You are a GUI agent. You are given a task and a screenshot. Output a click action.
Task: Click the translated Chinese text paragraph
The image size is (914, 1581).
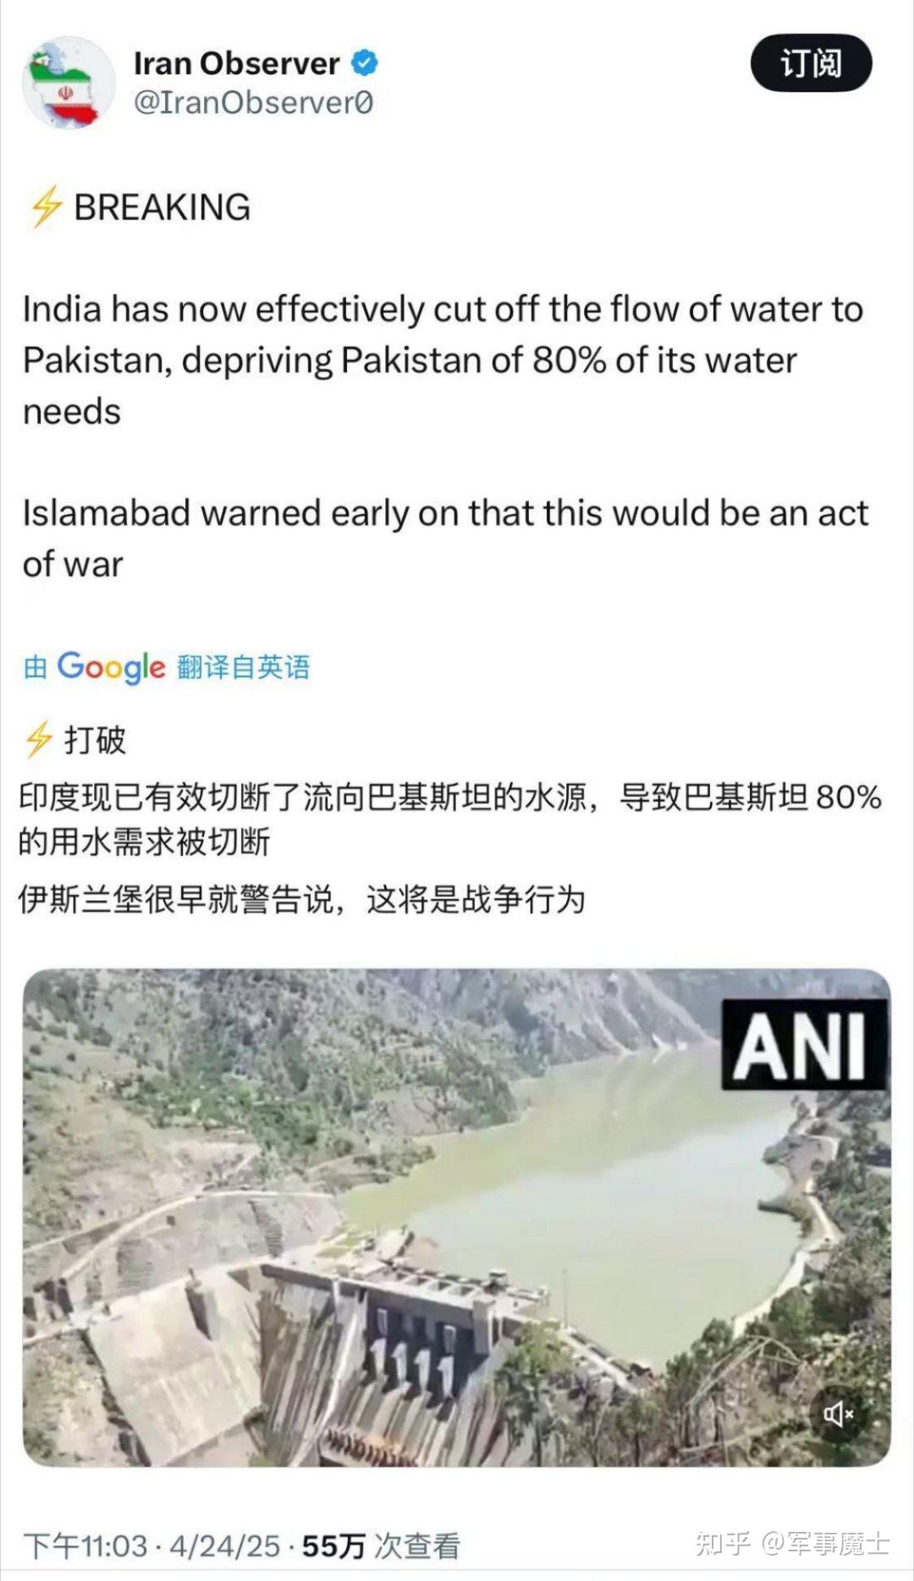click(449, 819)
